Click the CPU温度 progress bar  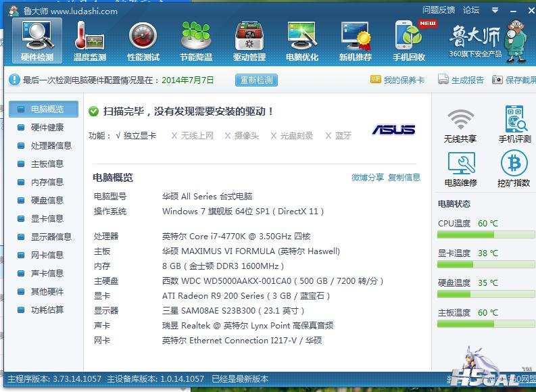(486, 235)
